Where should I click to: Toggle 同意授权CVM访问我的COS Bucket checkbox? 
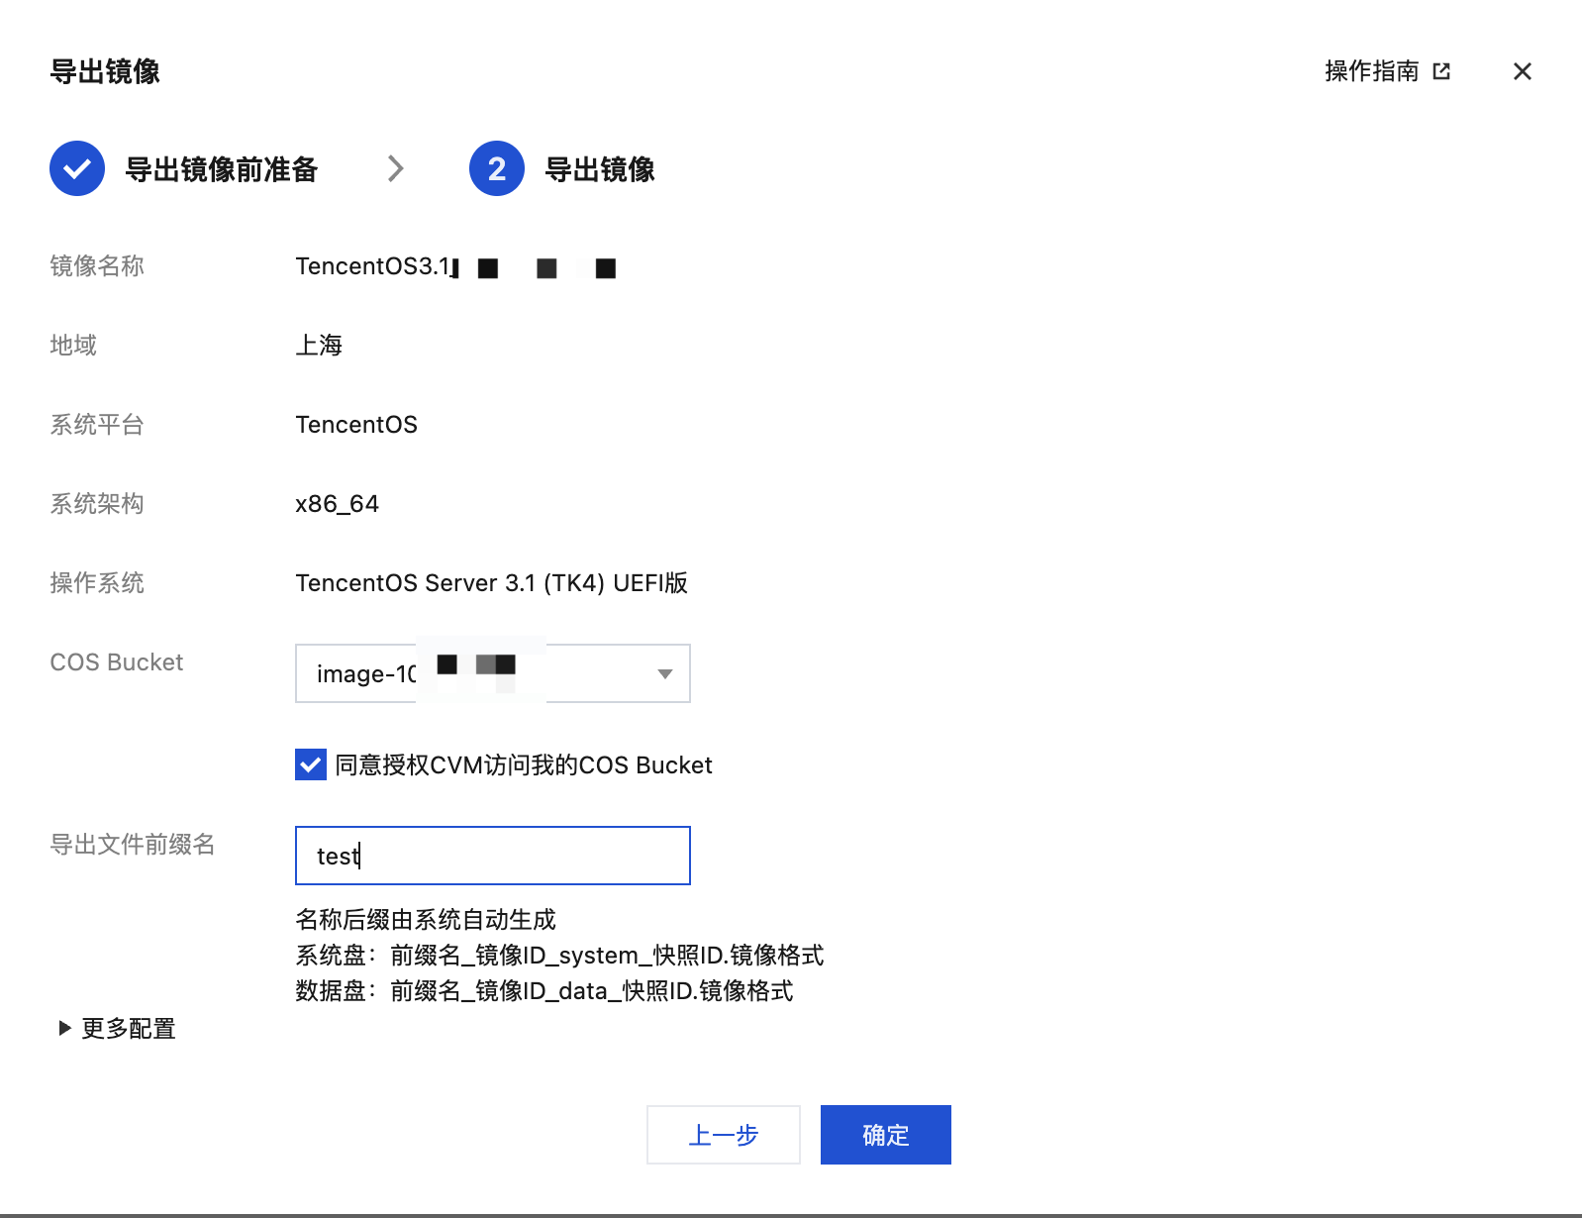311,764
